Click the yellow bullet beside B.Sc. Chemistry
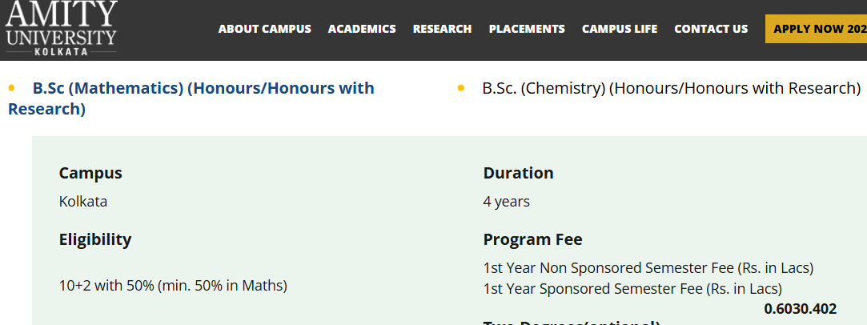This screenshot has height=325, width=867. click(461, 88)
